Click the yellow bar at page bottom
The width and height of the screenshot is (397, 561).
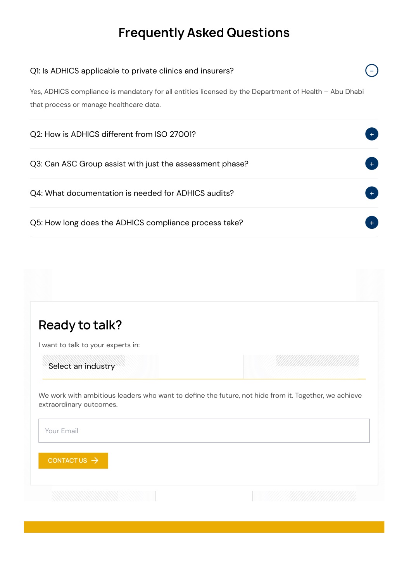[204, 527]
